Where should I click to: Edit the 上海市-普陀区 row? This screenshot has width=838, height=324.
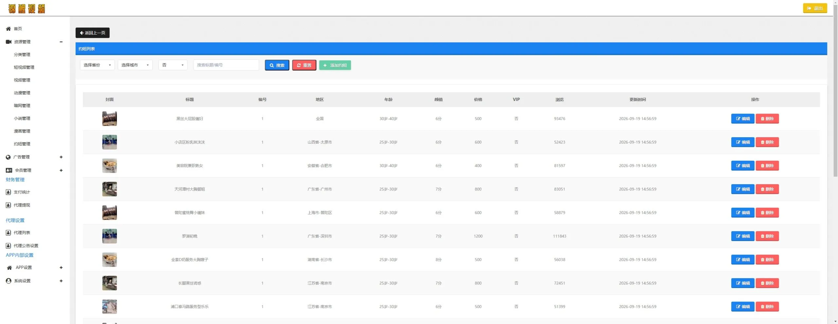pos(743,213)
